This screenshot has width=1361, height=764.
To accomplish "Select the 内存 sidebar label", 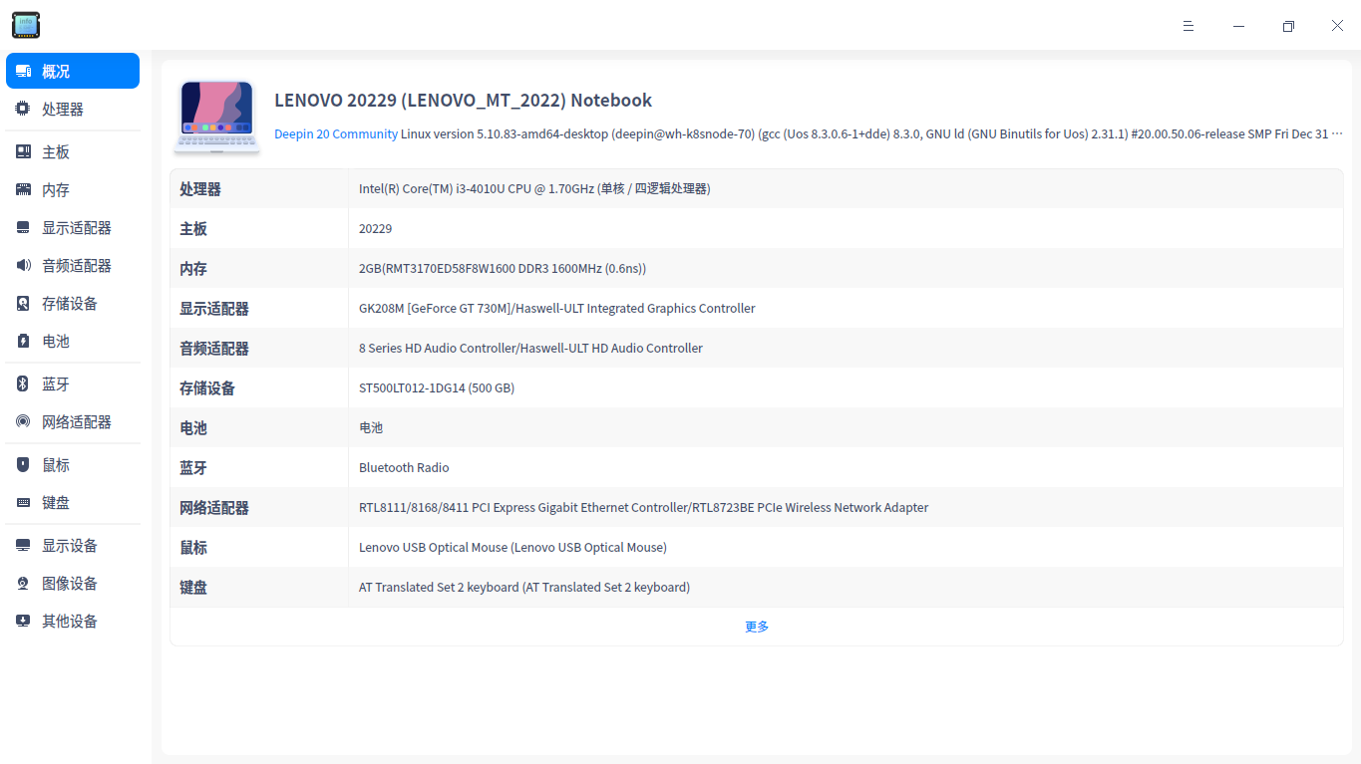I will pos(56,189).
